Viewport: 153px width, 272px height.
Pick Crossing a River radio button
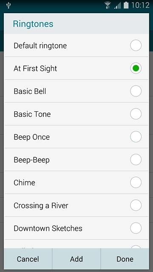tap(136, 205)
